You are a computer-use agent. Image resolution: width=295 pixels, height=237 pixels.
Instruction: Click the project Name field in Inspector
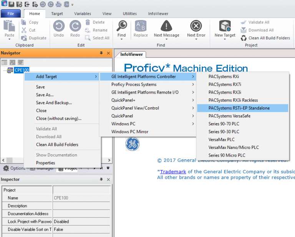tap(81, 198)
